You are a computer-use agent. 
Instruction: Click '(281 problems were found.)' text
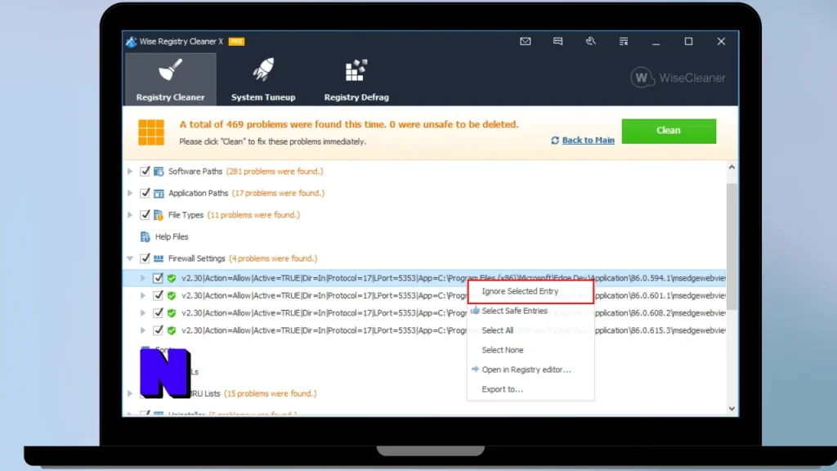click(275, 172)
